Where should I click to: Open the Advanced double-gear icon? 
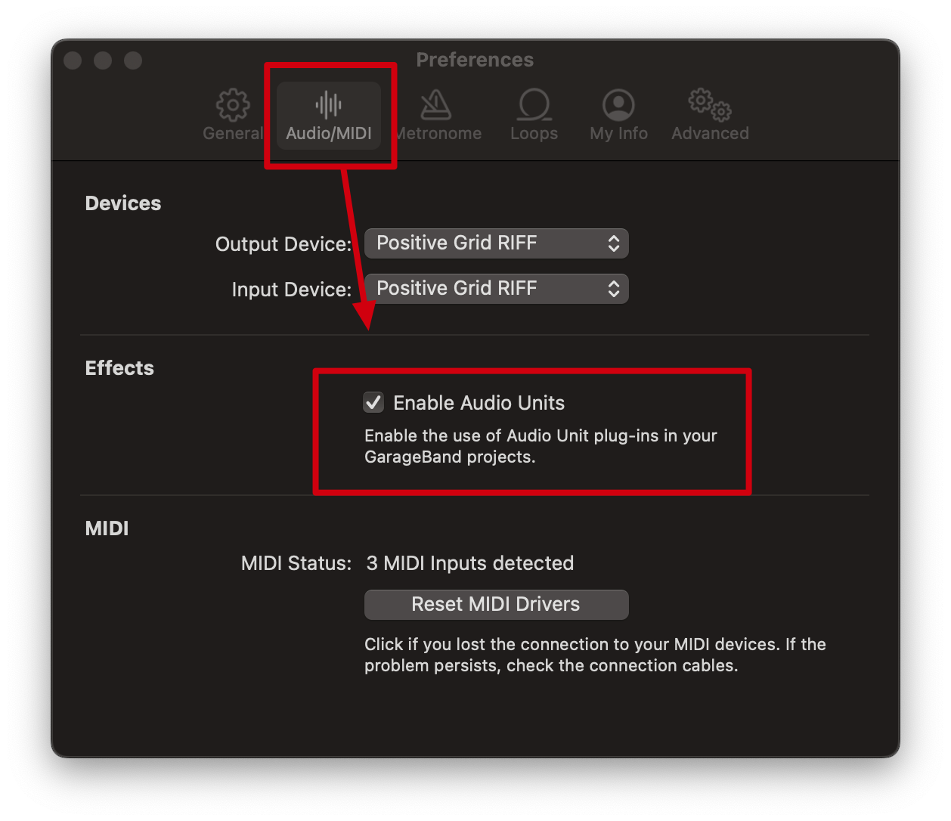(710, 105)
